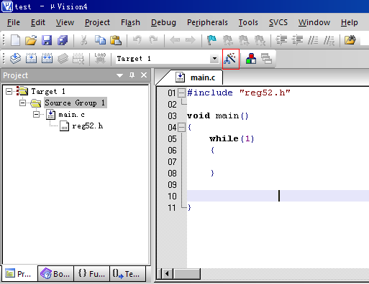Switch to the main.c editor tab
Image resolution: width=369 pixels, height=284 pixels.
pyautogui.click(x=196, y=77)
